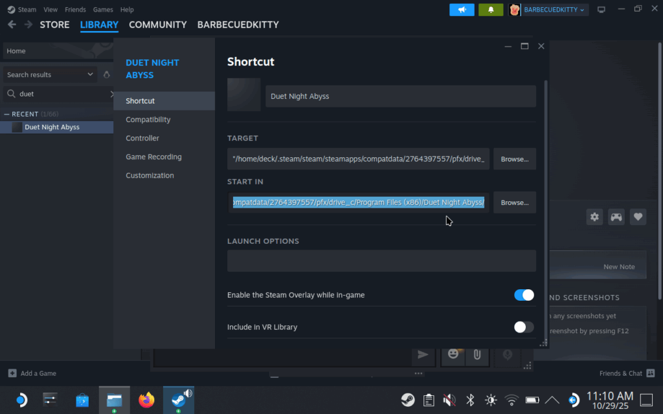This screenshot has width=663, height=414.
Task: View notifications via the green bell icon
Action: (490, 10)
